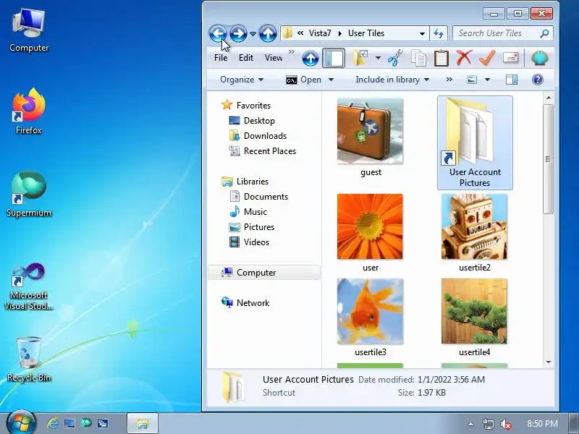This screenshot has height=434, width=579.
Task: Open Downloads in Favorites
Action: [258, 136]
